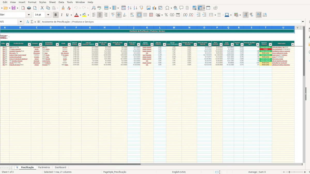The width and height of the screenshot is (310, 174).
Task: Open the Function Wizard
Action: (28, 22)
